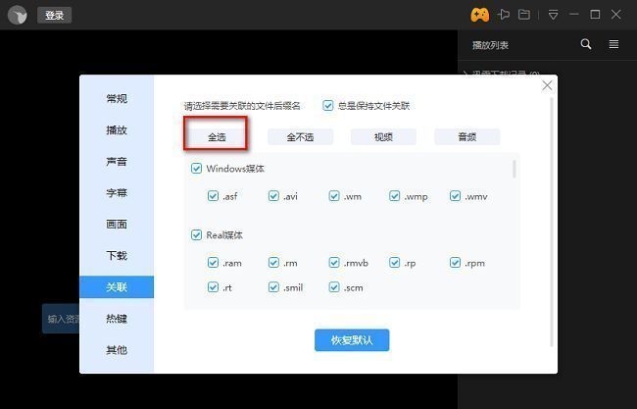This screenshot has width=637, height=409.
Task: Click the 全不选 deselect-all button
Action: [x=300, y=137]
